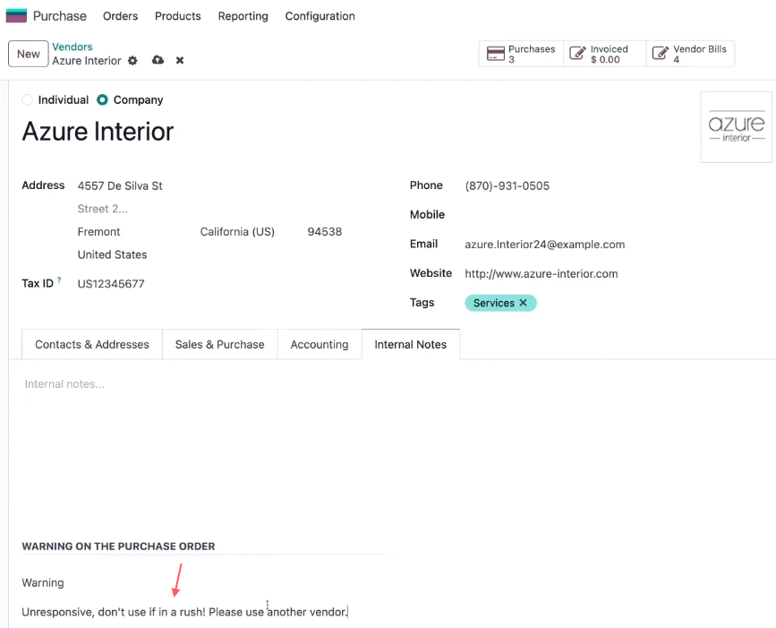Viewport: 776px width, 628px height.
Task: Open the Products menu
Action: coord(178,16)
